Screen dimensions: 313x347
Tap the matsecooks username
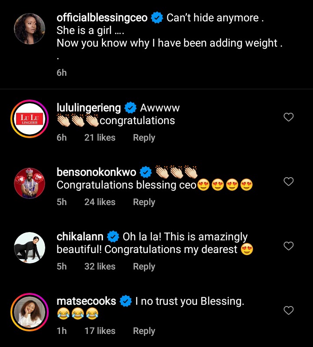(87, 301)
